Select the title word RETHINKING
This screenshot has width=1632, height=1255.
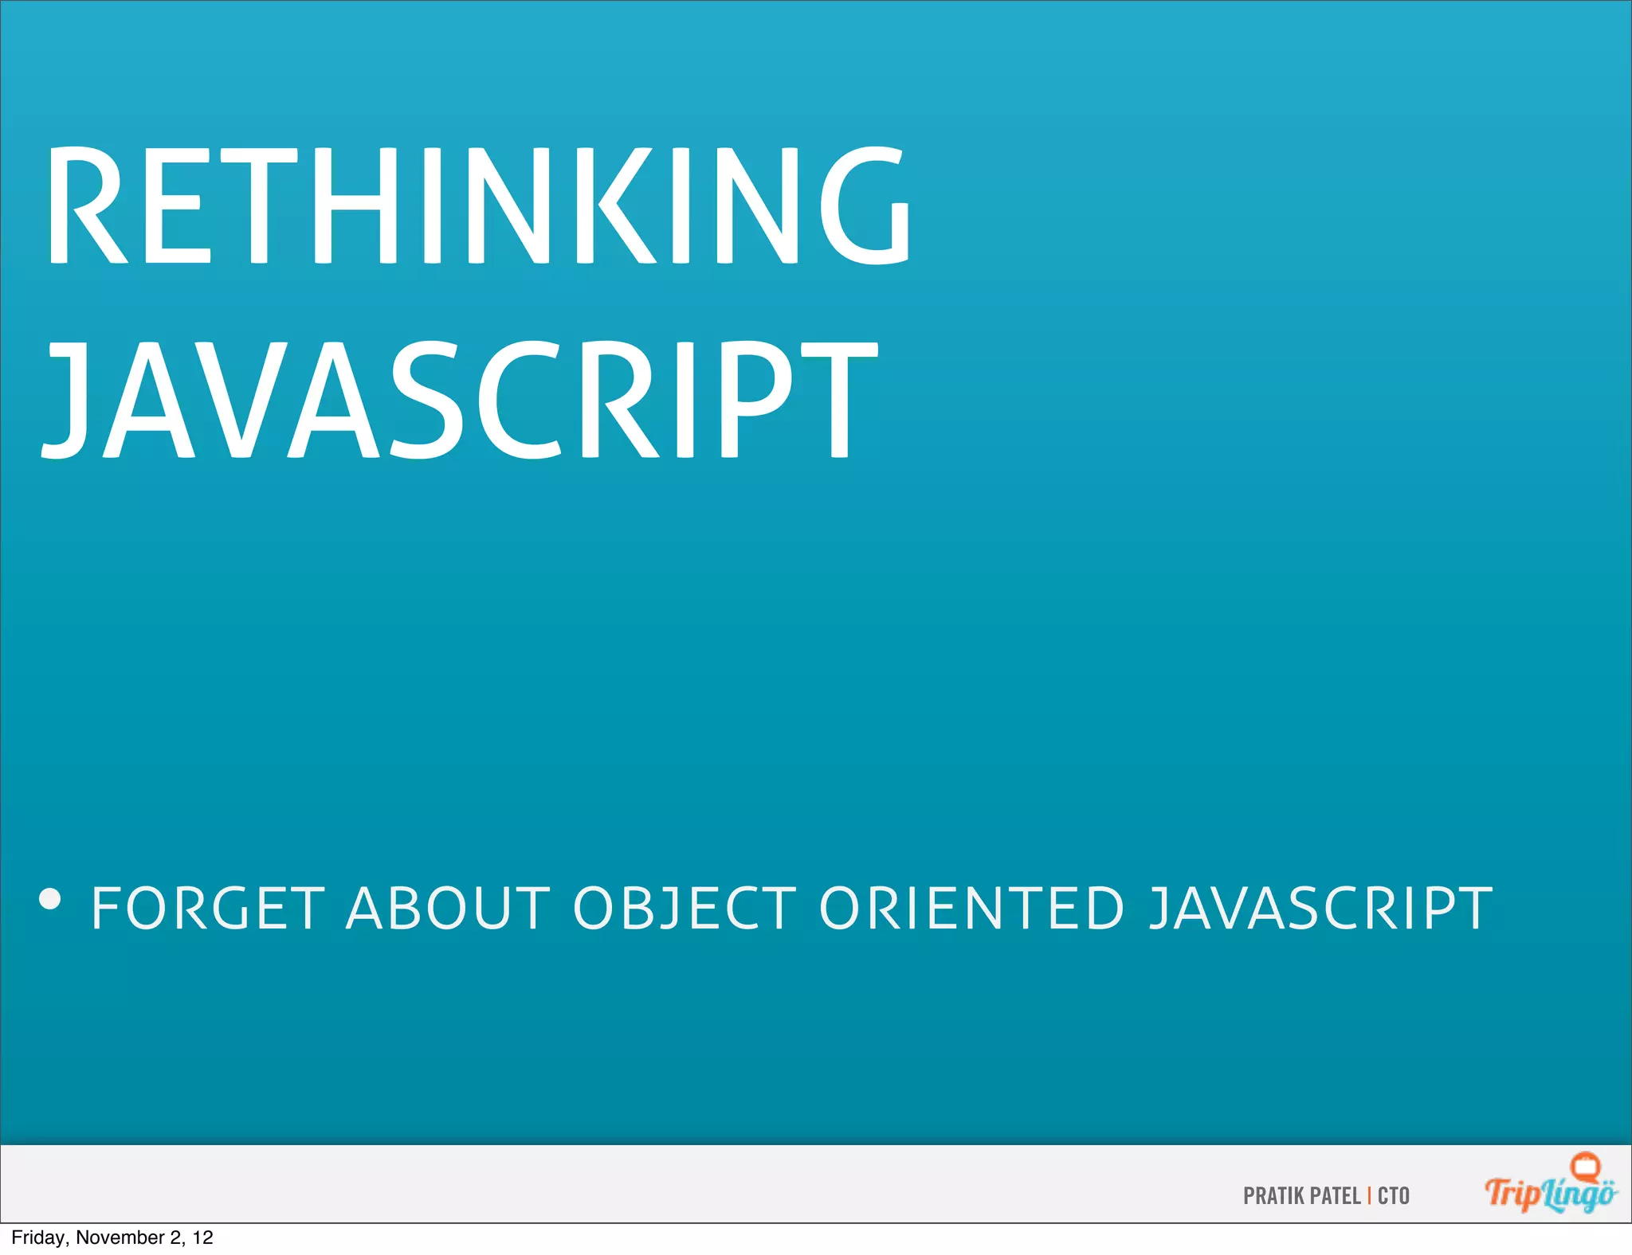click(x=479, y=206)
